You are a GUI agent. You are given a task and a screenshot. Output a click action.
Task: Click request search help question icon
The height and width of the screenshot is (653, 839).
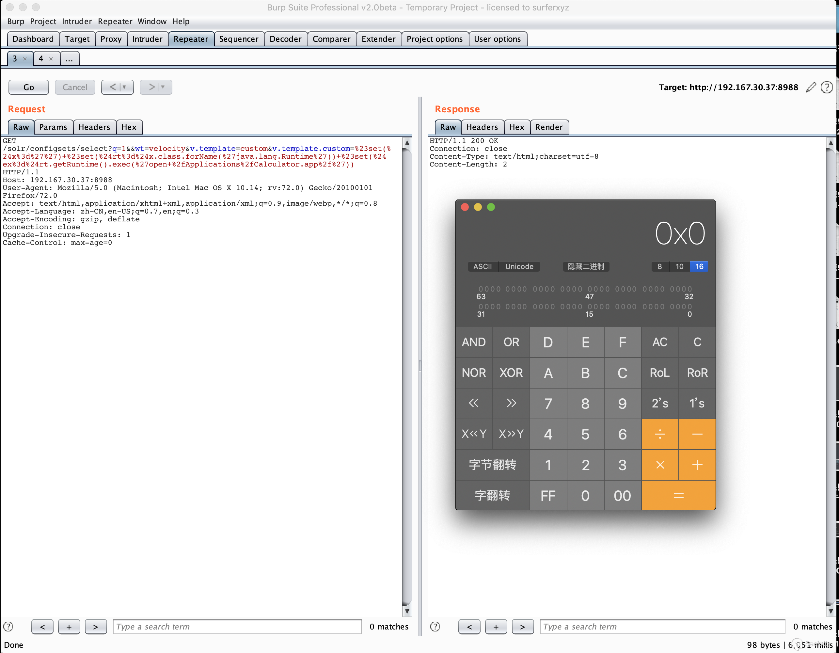pos(8,627)
